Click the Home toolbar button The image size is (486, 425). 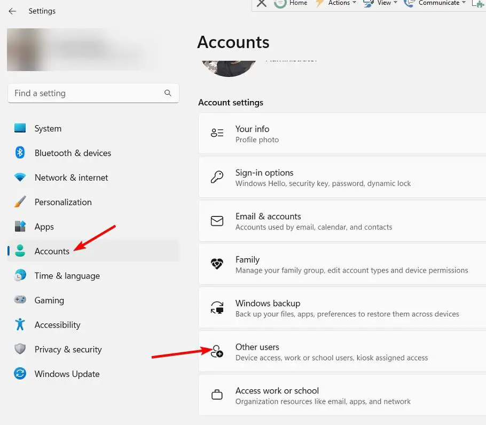click(291, 3)
